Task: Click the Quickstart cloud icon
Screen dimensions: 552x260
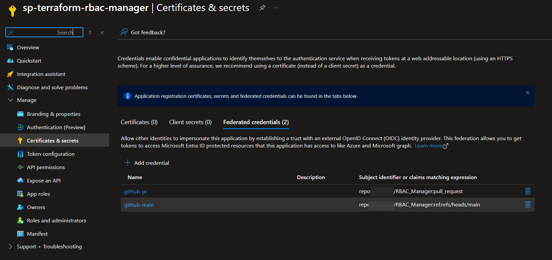Action: [10, 61]
